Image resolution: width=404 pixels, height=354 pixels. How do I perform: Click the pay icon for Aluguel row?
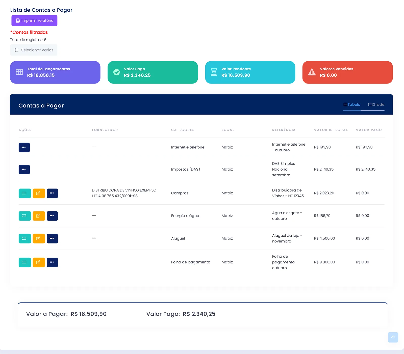(25, 239)
